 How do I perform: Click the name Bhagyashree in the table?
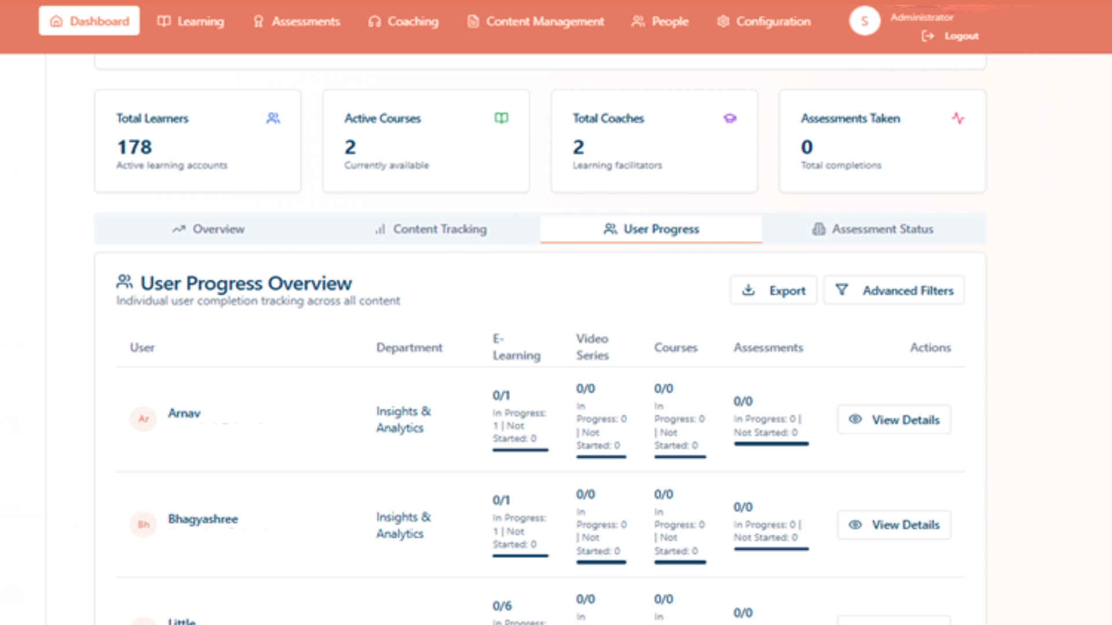point(203,519)
